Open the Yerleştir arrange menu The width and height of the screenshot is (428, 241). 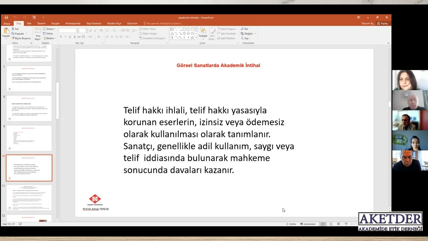tap(203, 33)
